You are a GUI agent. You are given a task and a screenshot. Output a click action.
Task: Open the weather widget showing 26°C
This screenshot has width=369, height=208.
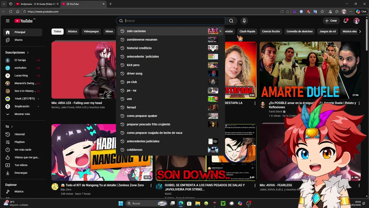[x=16, y=203]
